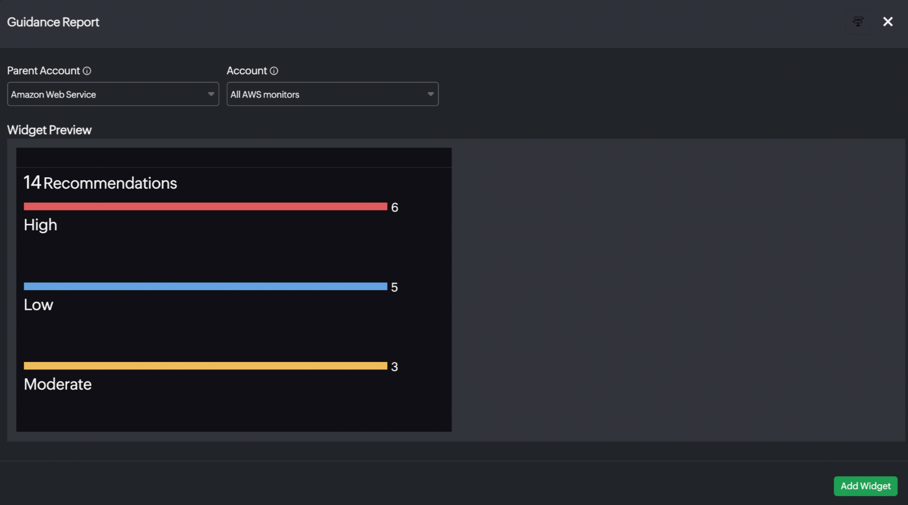The image size is (908, 505).
Task: Click the blue Low severity bar
Action: tap(205, 286)
